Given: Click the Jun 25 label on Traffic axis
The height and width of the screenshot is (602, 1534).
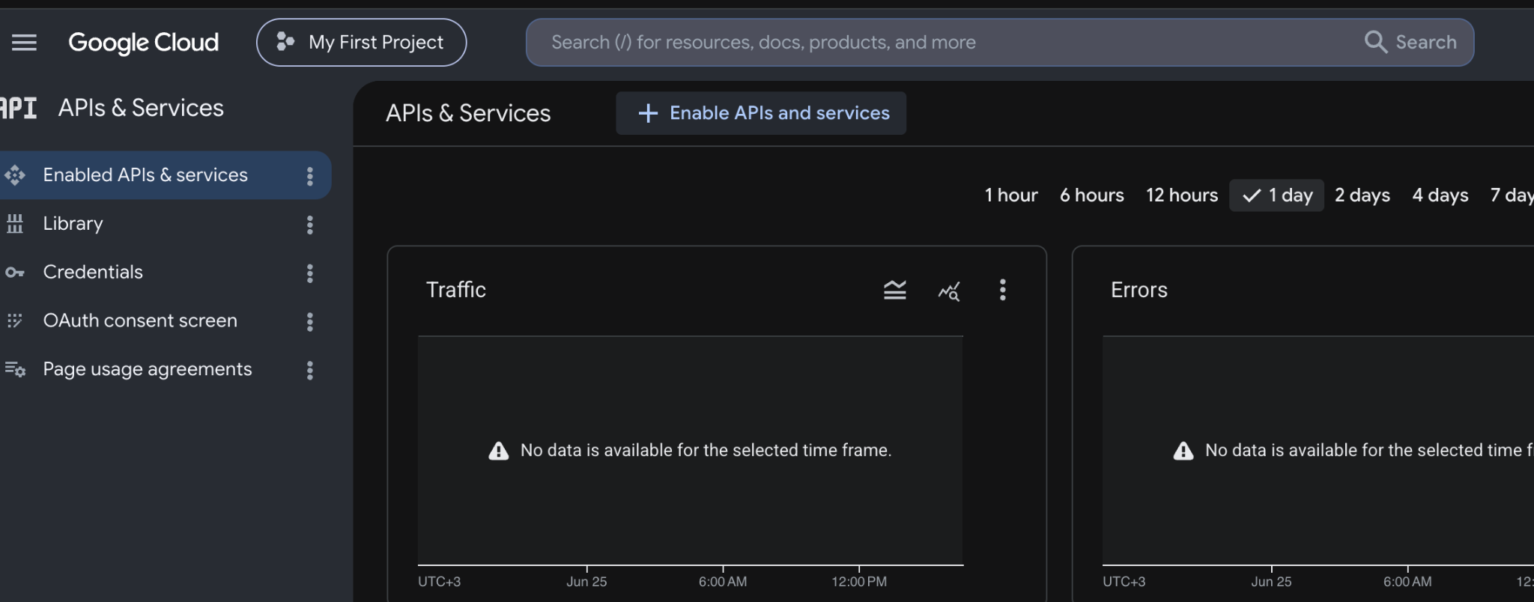Looking at the screenshot, I should (x=586, y=582).
